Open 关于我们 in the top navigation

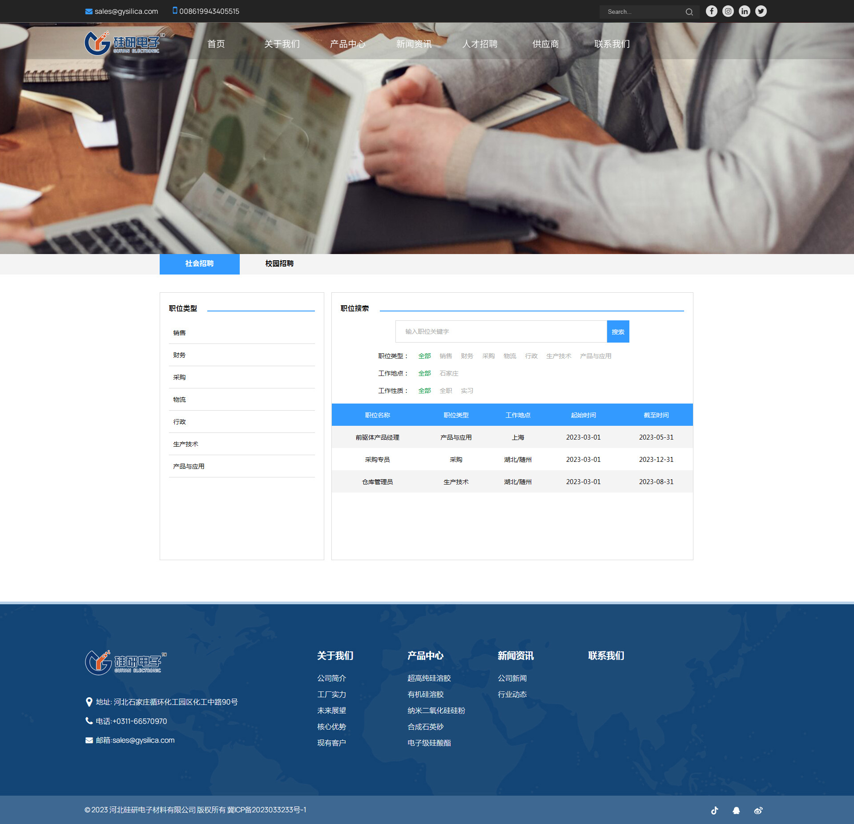click(282, 44)
